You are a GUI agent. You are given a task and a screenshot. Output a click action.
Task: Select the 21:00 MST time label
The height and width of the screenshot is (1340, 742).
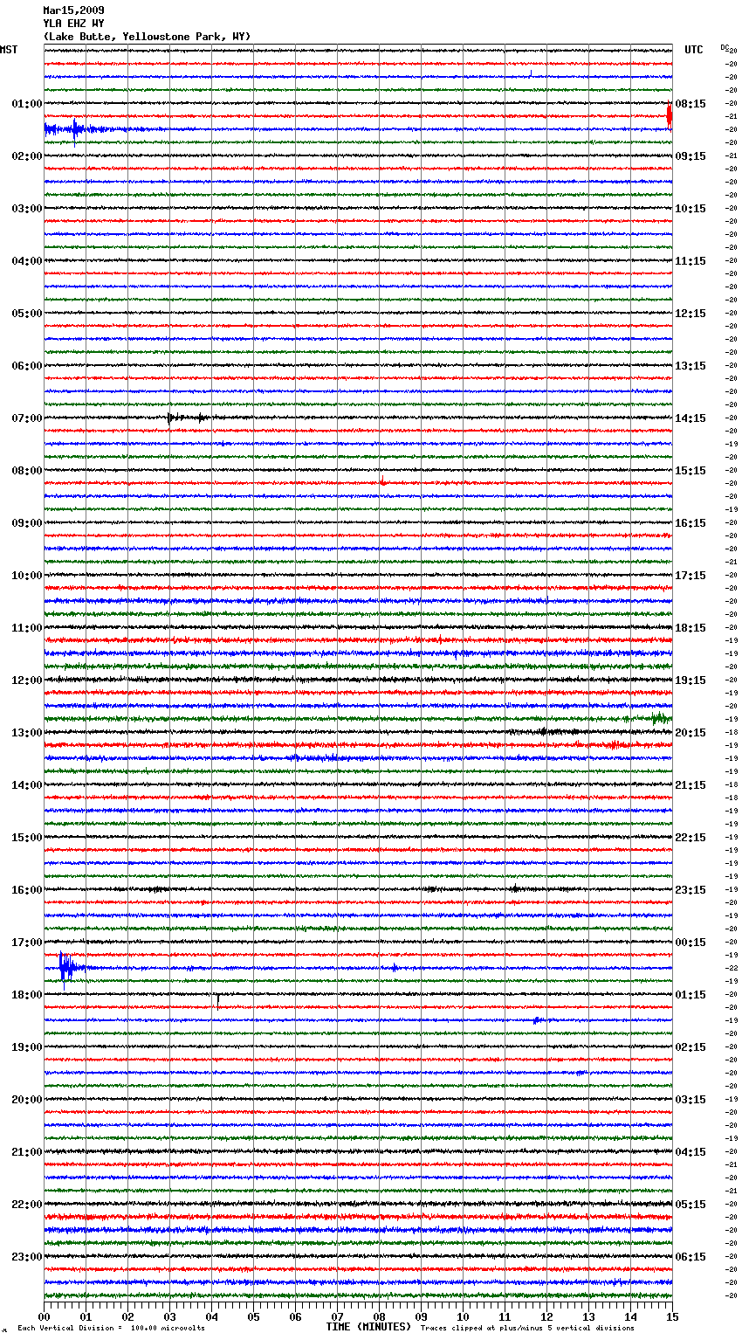click(27, 1152)
